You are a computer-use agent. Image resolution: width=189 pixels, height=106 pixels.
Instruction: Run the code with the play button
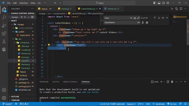pos(172,9)
